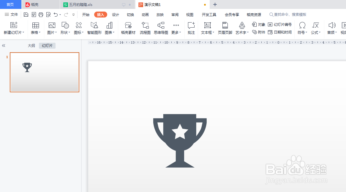
Task: Click the 文本框 text box icon
Action: (207, 25)
